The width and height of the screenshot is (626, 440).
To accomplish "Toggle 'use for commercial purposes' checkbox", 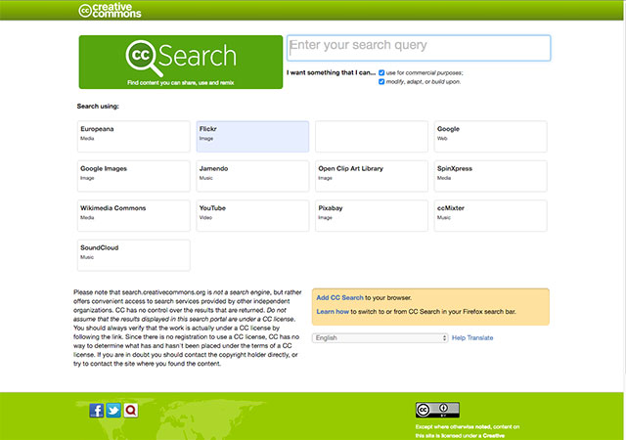I will (381, 72).
